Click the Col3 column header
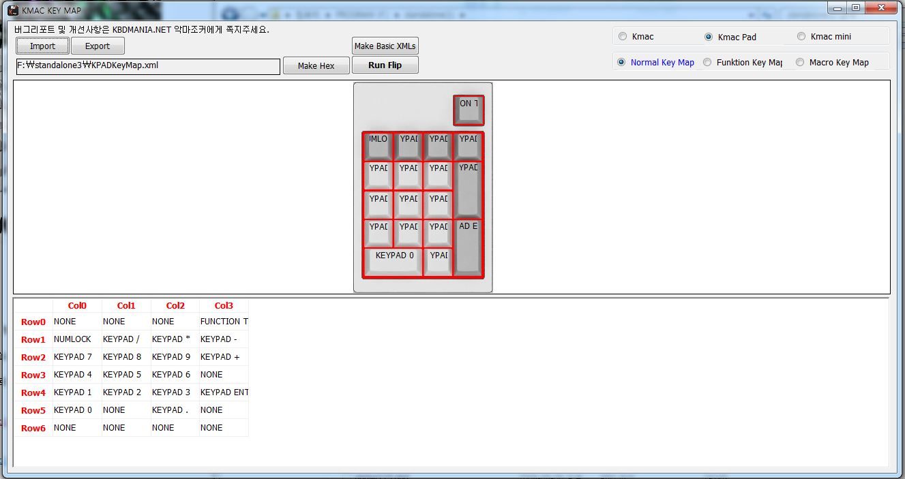The image size is (905, 479). tap(224, 306)
